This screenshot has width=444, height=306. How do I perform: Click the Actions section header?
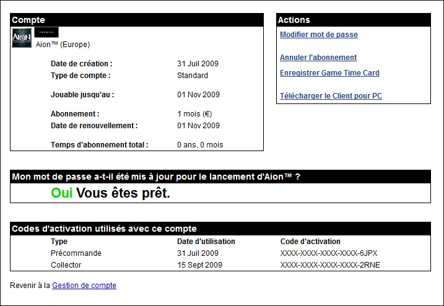pyautogui.click(x=354, y=20)
